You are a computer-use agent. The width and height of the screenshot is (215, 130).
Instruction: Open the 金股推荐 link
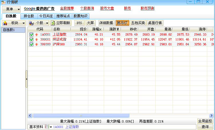coord(67,8)
